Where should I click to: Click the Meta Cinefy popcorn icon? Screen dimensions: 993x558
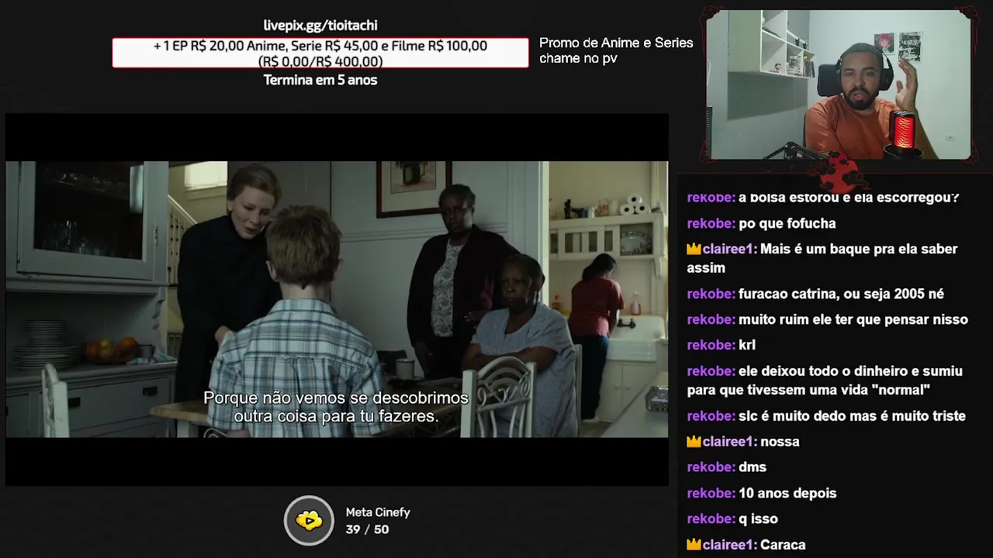[309, 520]
